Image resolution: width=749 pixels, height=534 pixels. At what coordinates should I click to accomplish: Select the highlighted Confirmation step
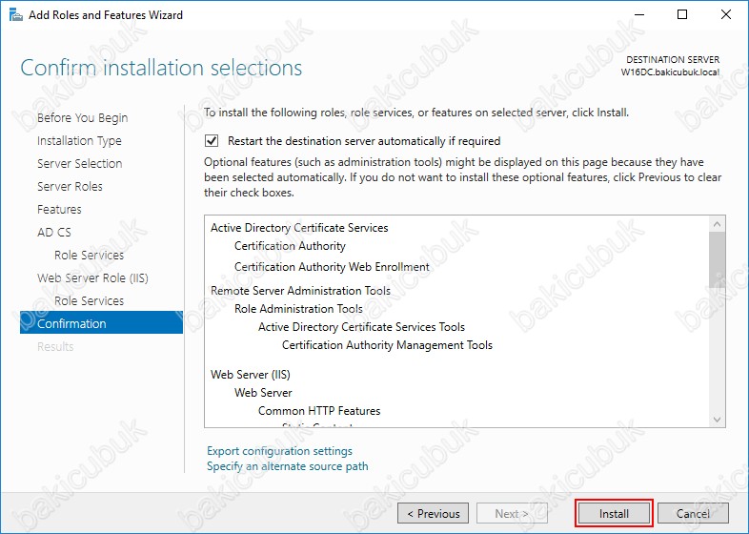coord(101,323)
